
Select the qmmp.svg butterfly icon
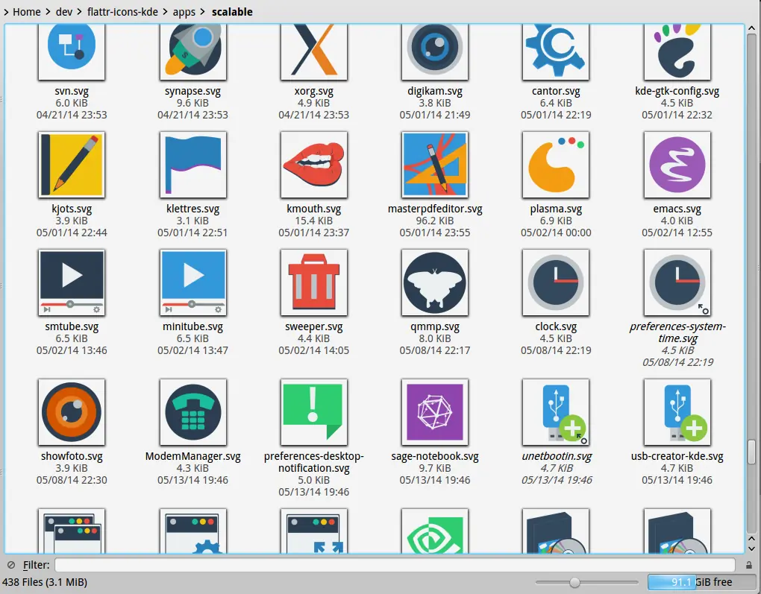click(435, 282)
